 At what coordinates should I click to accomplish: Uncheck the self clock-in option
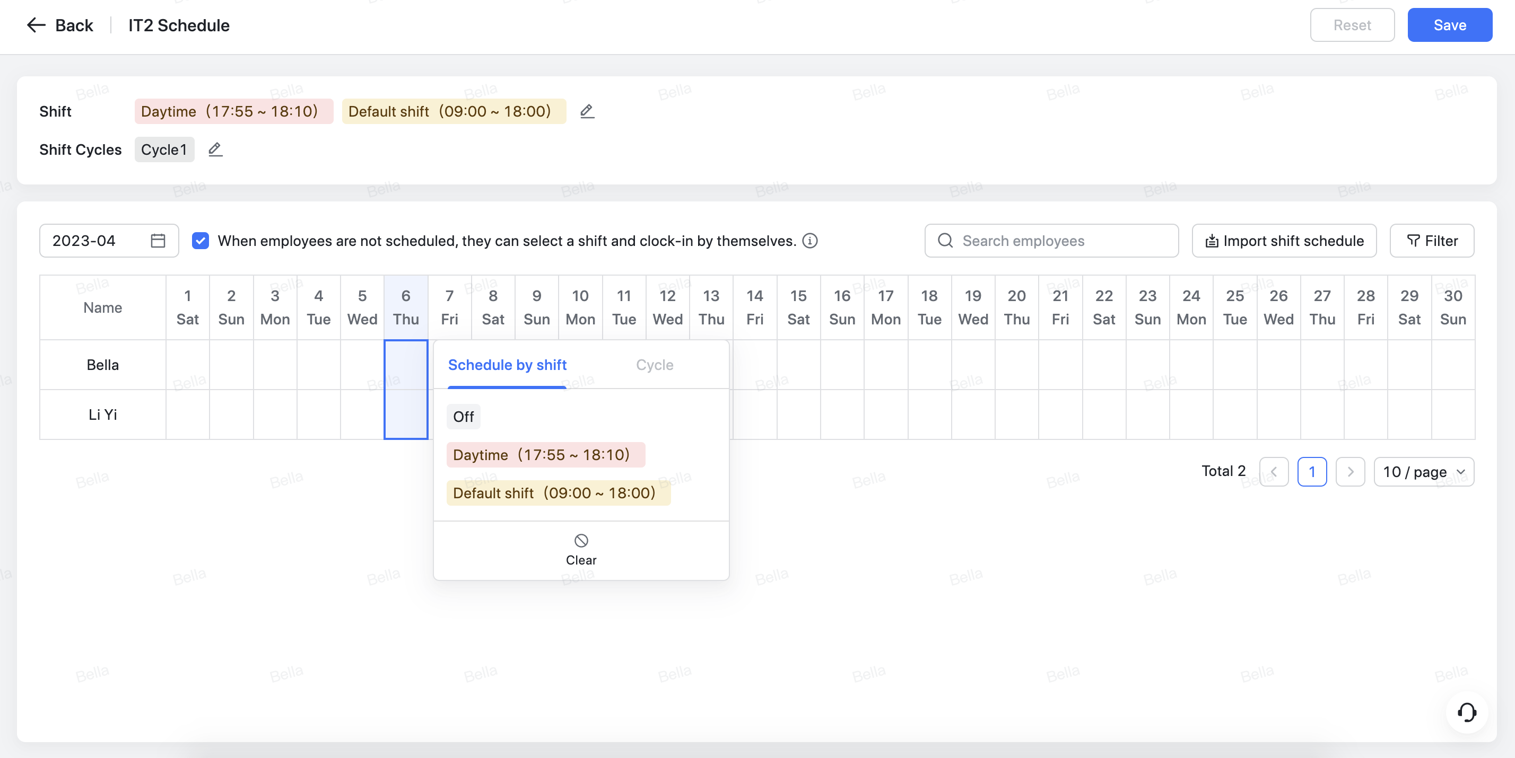tap(201, 240)
